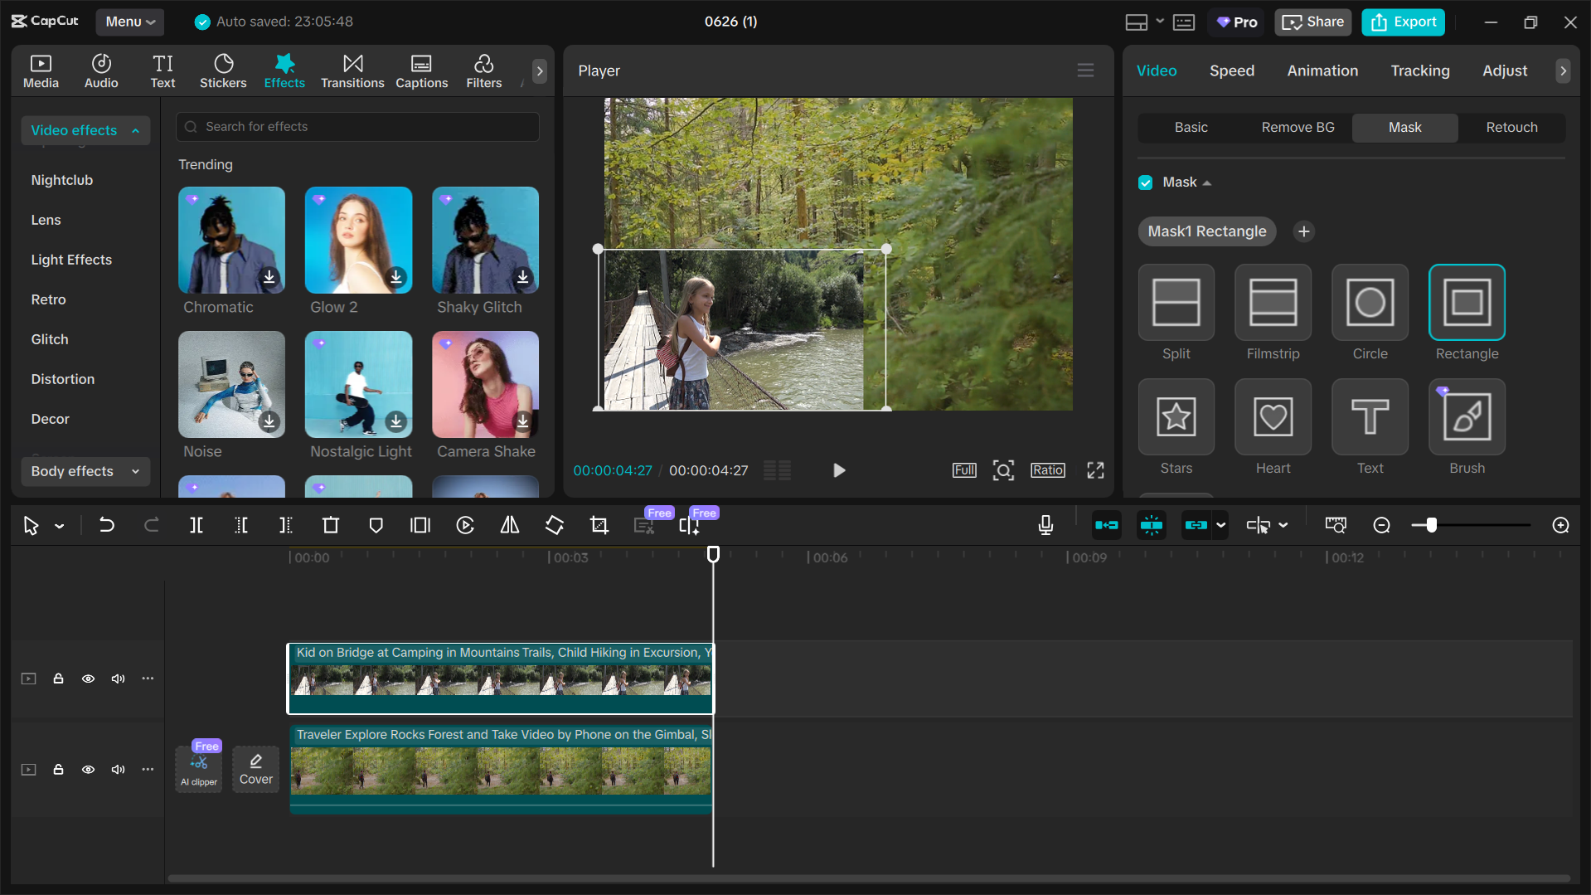Uncheck the Mask checkbox
Screen dimensions: 1591x895
pos(1145,182)
